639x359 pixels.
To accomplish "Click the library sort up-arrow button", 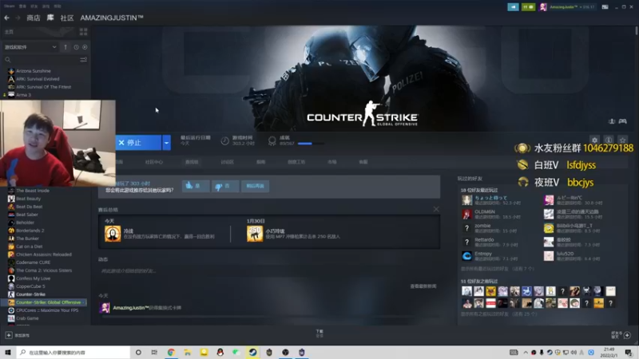I will point(65,47).
